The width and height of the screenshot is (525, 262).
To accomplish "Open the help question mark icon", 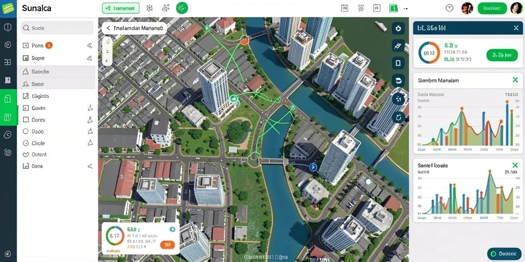I will 450,8.
